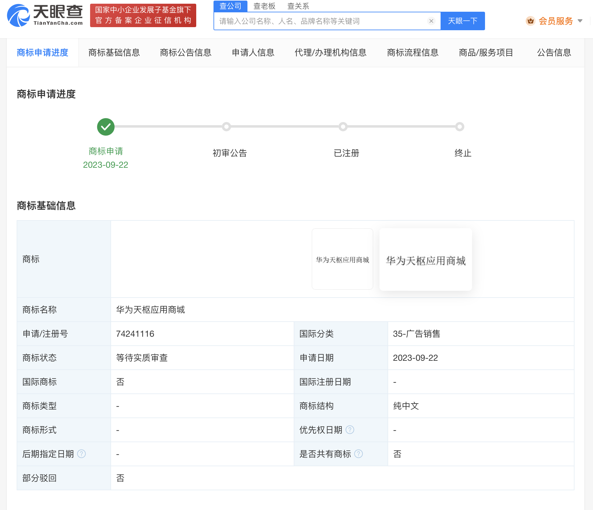Screen dimensions: 593x510
Task: Click the 已注册 progress marker
Action: pyautogui.click(x=343, y=127)
